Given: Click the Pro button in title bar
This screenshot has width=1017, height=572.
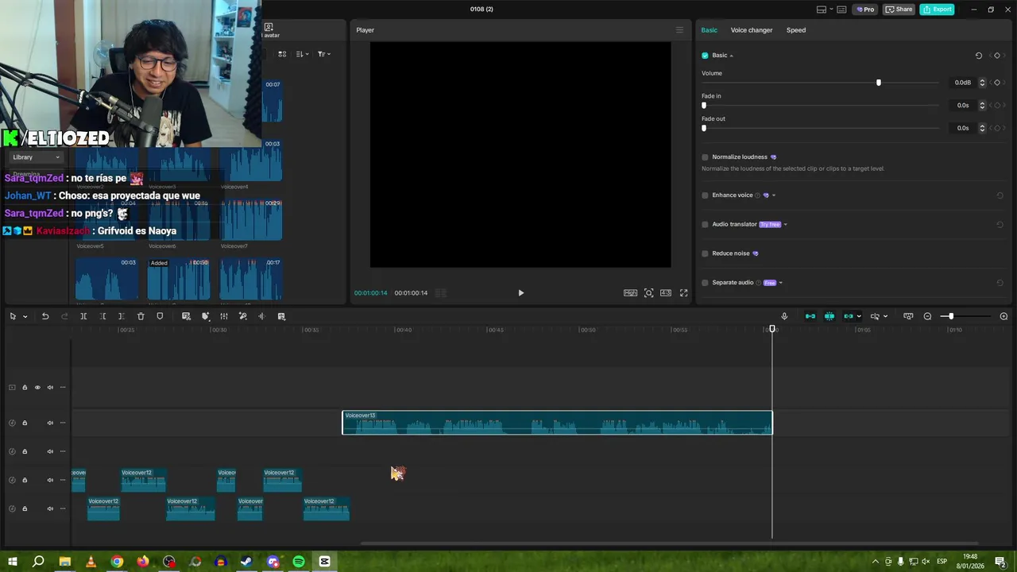Looking at the screenshot, I should point(864,10).
